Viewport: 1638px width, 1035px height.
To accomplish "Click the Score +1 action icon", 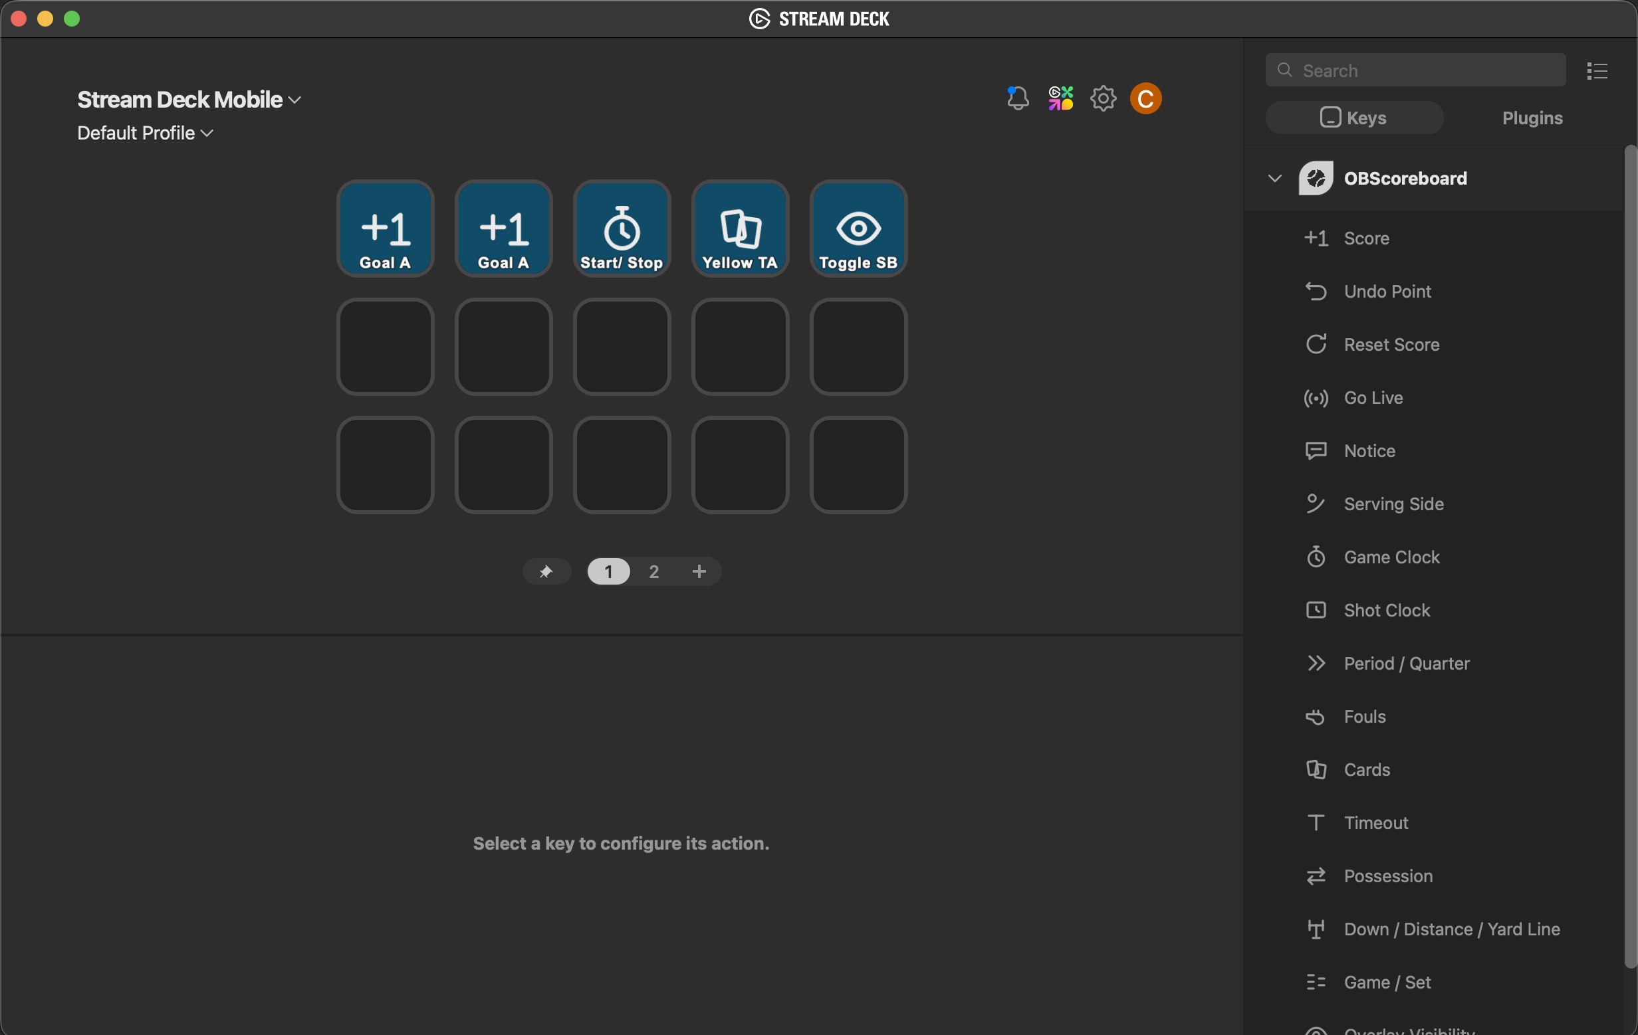I will point(1316,238).
